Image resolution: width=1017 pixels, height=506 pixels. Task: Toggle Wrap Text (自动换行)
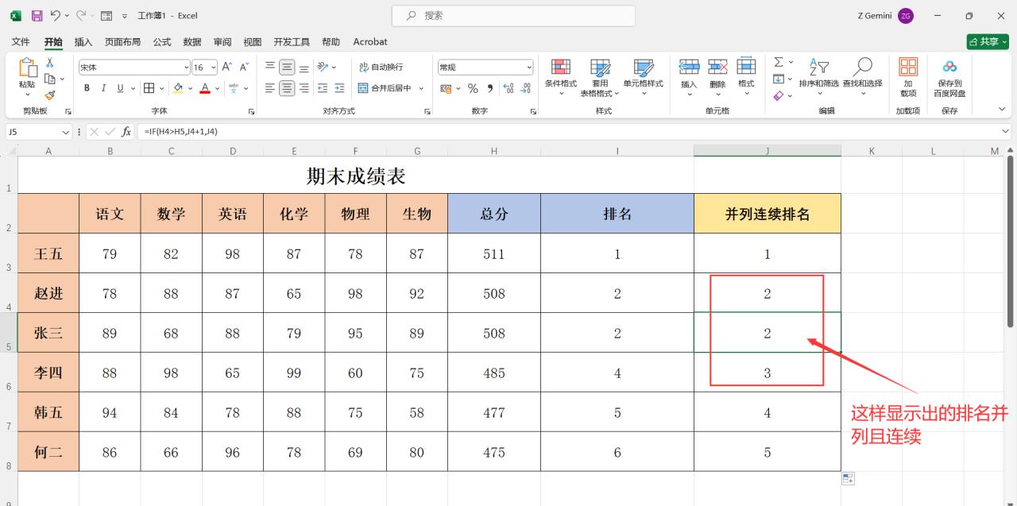coord(381,68)
